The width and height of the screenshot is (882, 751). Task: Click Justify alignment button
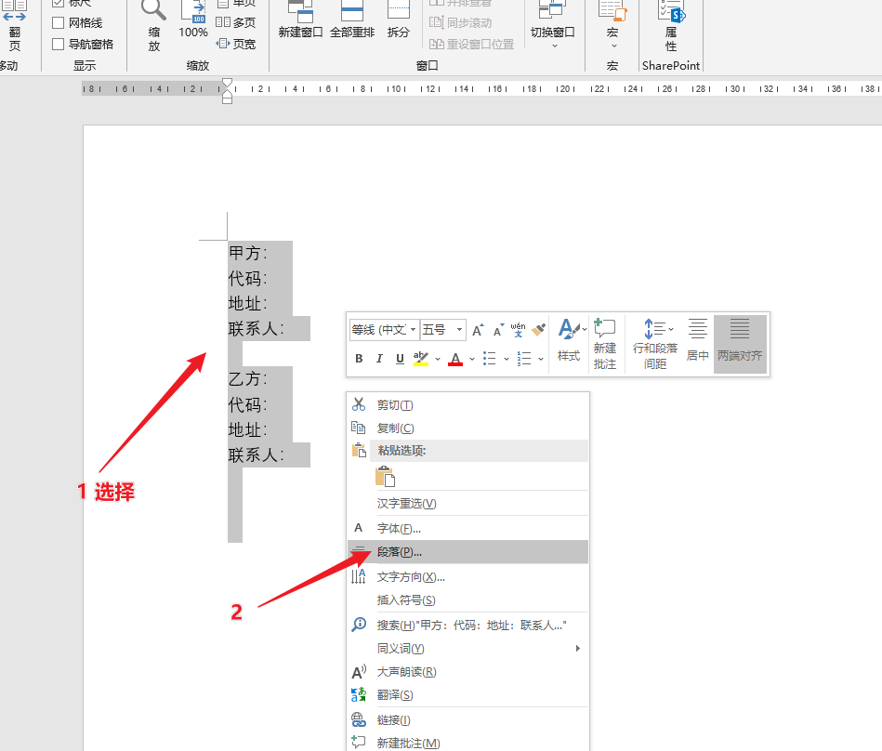pyautogui.click(x=740, y=344)
